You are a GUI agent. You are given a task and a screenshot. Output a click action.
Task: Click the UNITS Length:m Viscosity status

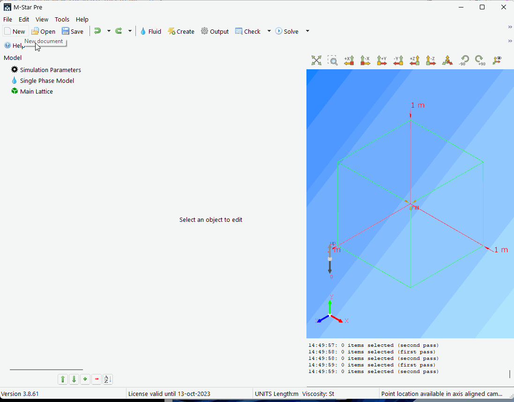click(294, 394)
